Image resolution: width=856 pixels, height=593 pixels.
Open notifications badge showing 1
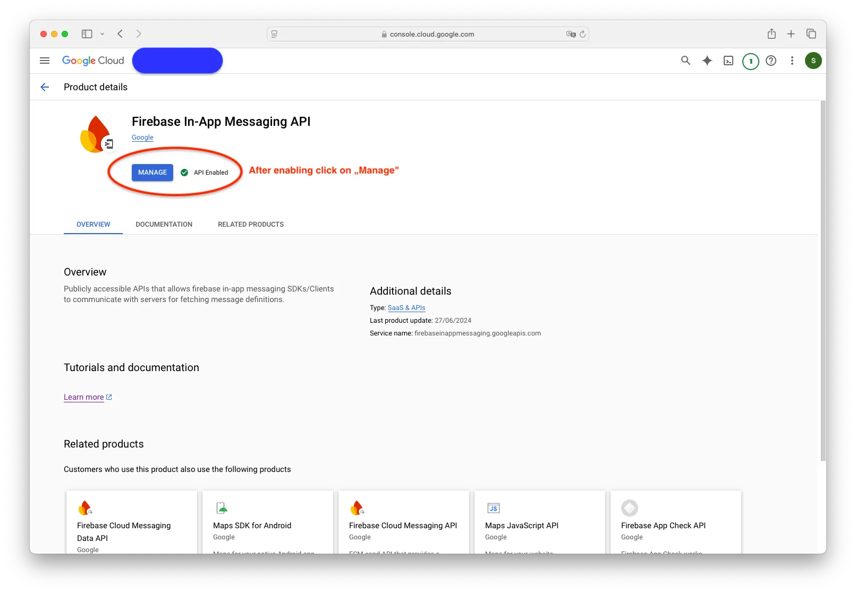750,61
